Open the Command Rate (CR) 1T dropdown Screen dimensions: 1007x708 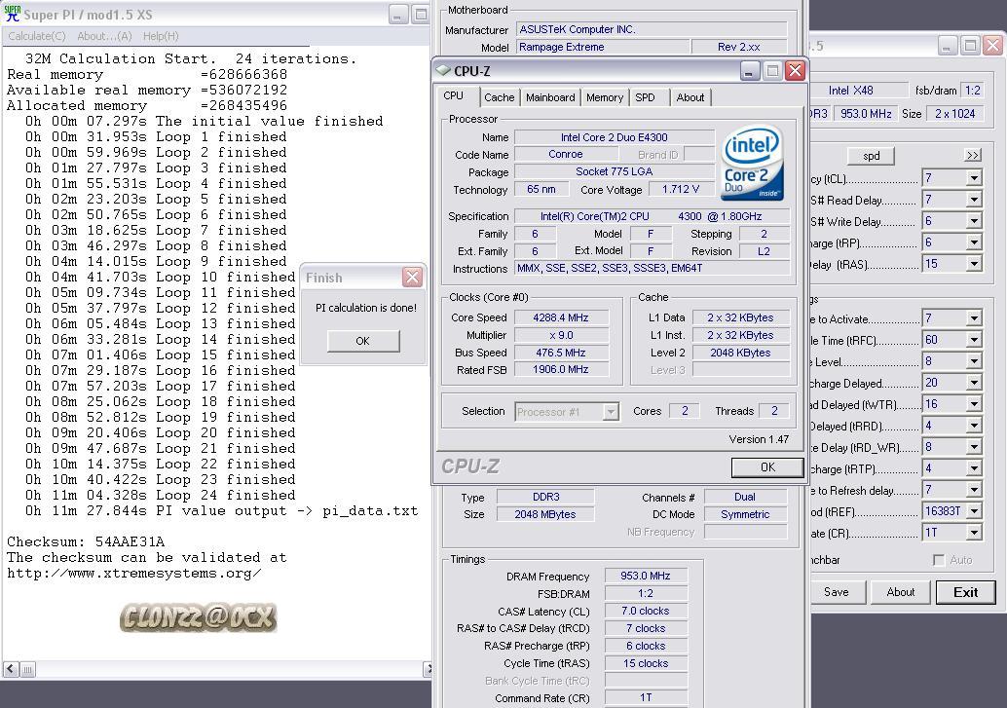pos(974,533)
